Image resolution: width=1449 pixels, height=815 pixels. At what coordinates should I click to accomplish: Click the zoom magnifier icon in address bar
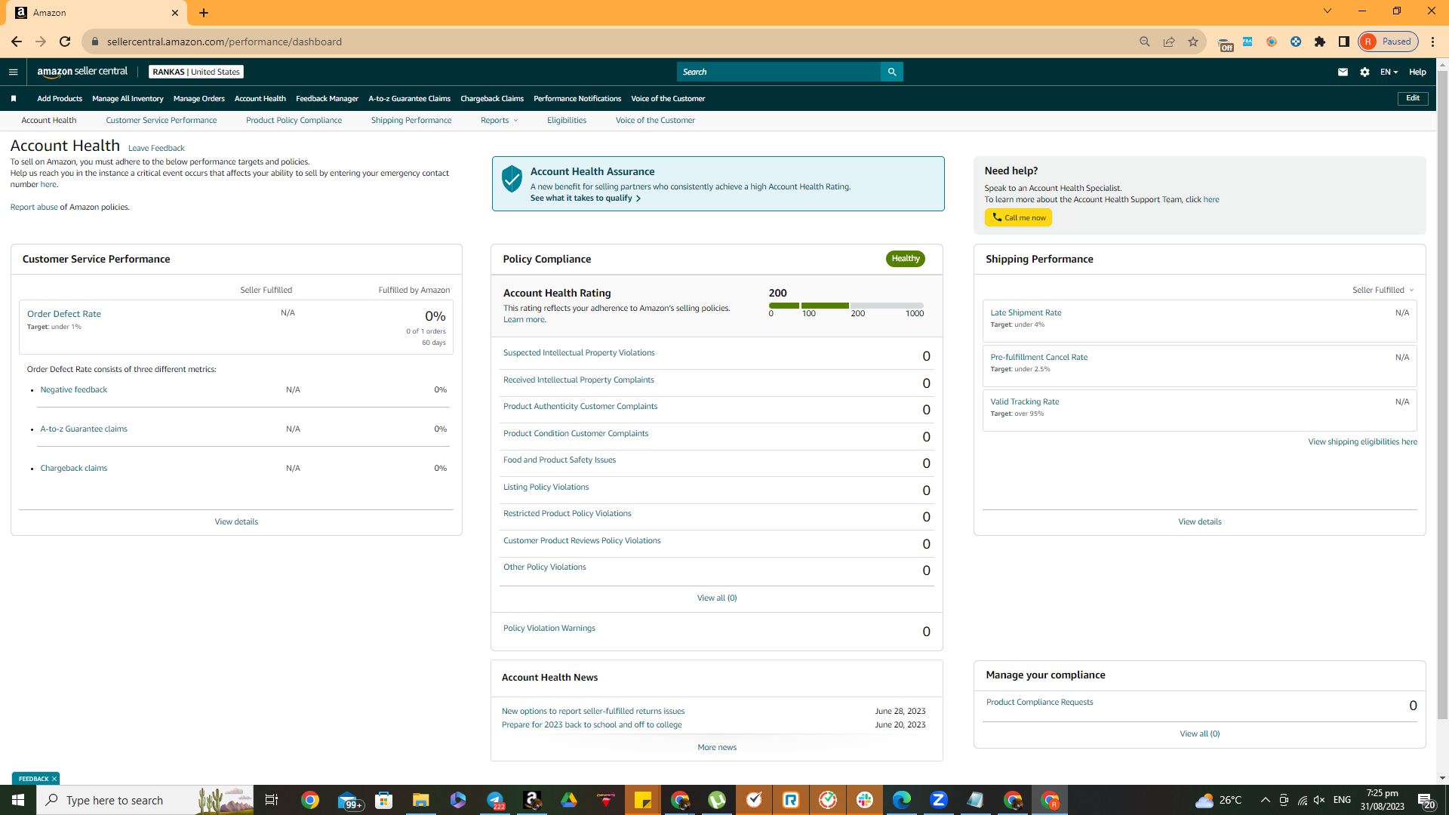pyautogui.click(x=1145, y=42)
